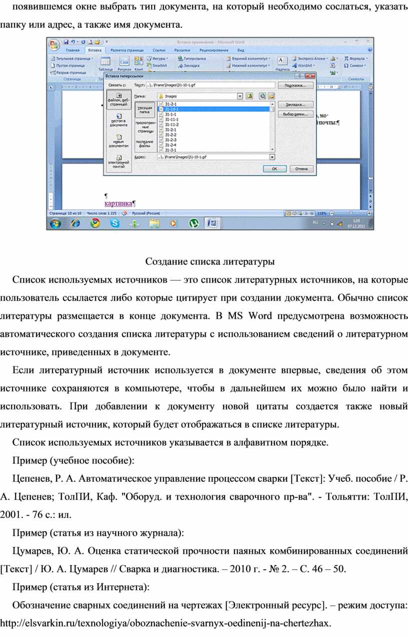Switch to the Главная ribbon tab
Screen dimensions: 408x636
pyautogui.click(x=73, y=50)
